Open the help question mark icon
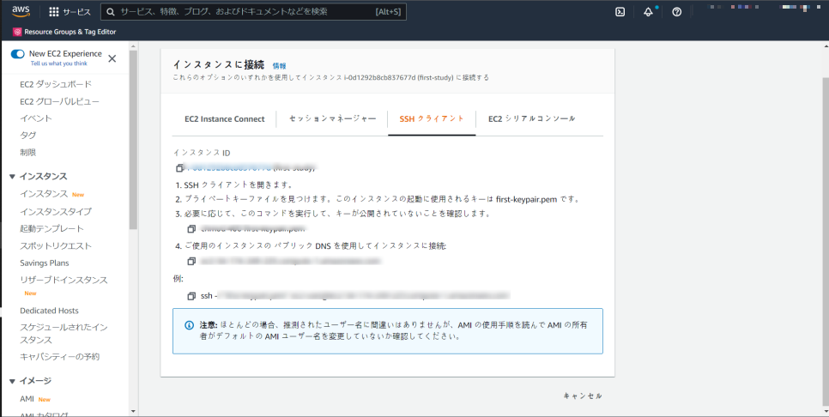Viewport: 829px width, 417px height. (677, 12)
